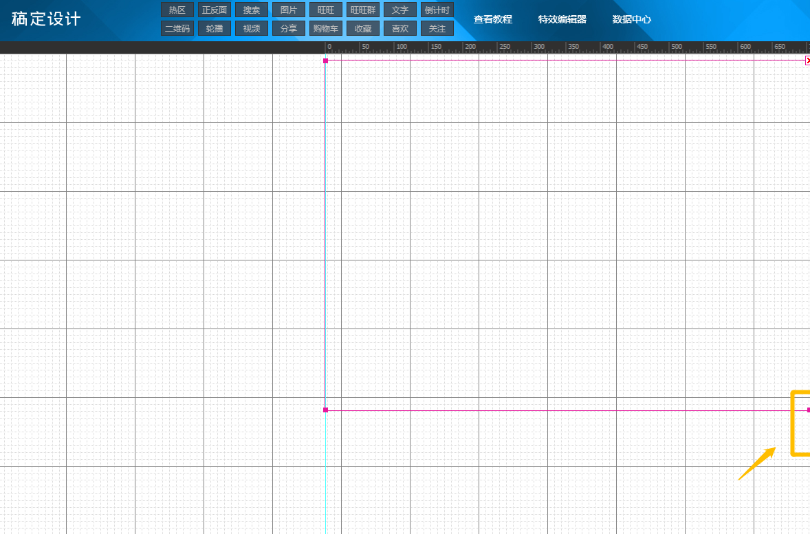This screenshot has width=810, height=534.
Task: Add a 倒计时 countdown module
Action: pos(437,10)
